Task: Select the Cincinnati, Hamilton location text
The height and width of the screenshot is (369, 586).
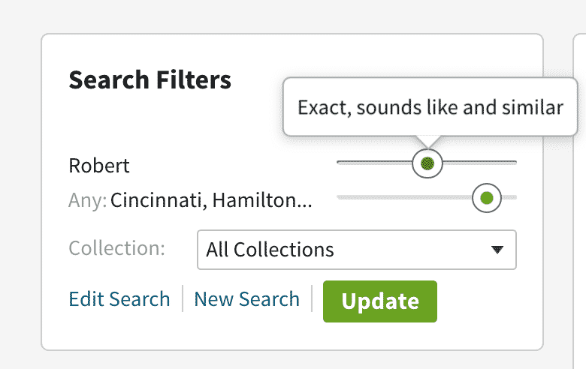Action: pos(211,201)
